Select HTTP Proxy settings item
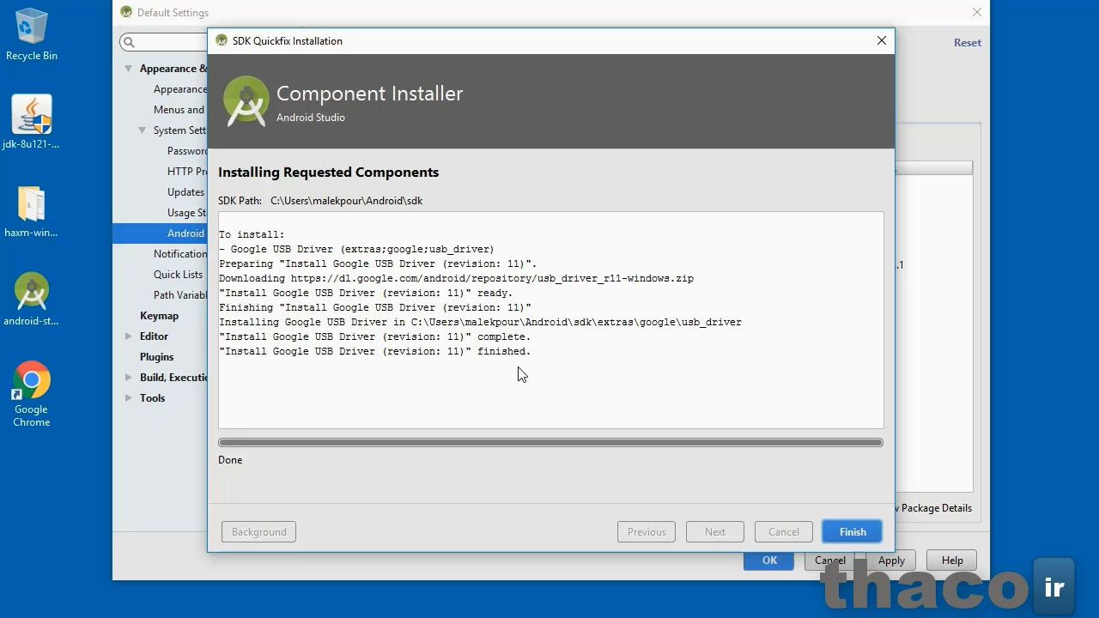The height and width of the screenshot is (618, 1099). (x=187, y=172)
